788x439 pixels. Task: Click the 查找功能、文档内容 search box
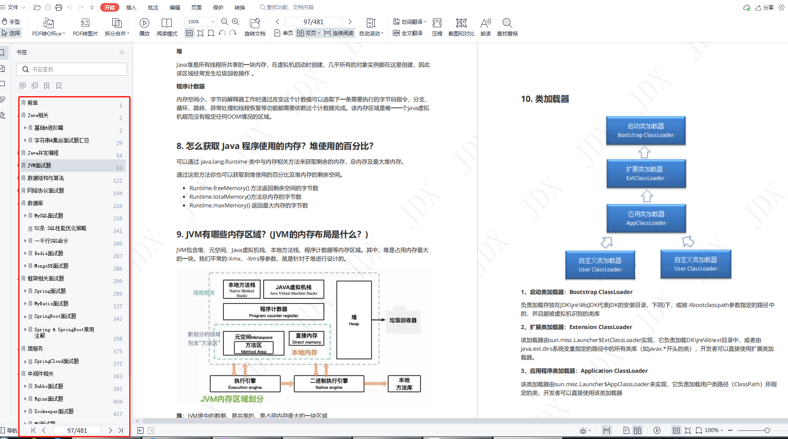(x=287, y=7)
